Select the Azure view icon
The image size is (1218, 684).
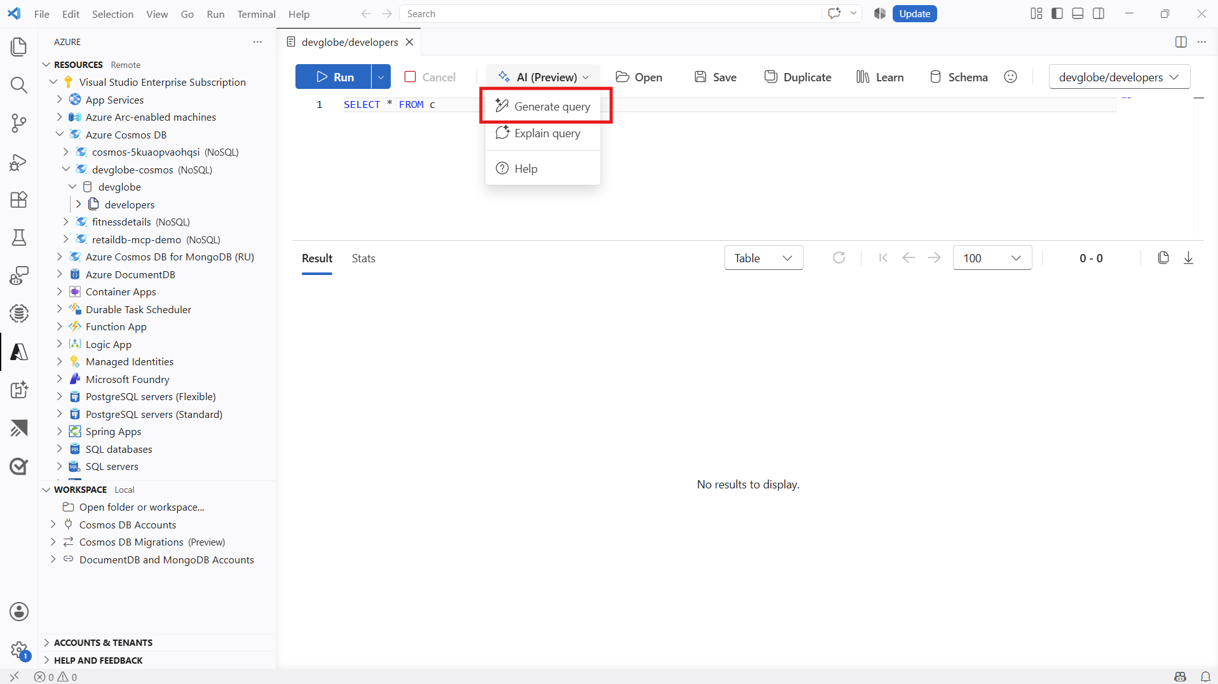coord(19,352)
